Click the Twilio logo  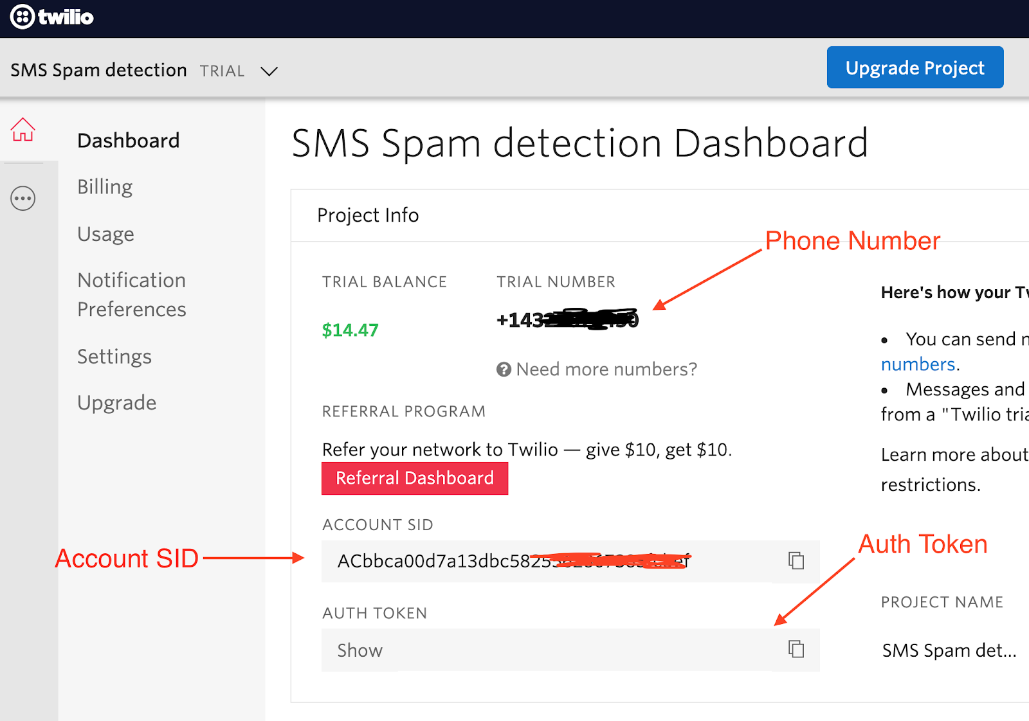point(52,17)
